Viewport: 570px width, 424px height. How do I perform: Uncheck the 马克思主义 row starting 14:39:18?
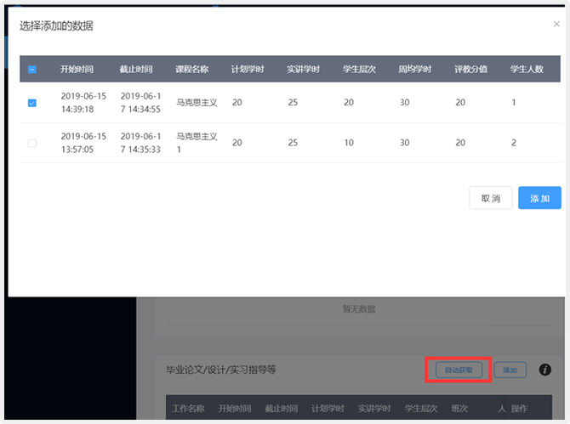(x=32, y=103)
